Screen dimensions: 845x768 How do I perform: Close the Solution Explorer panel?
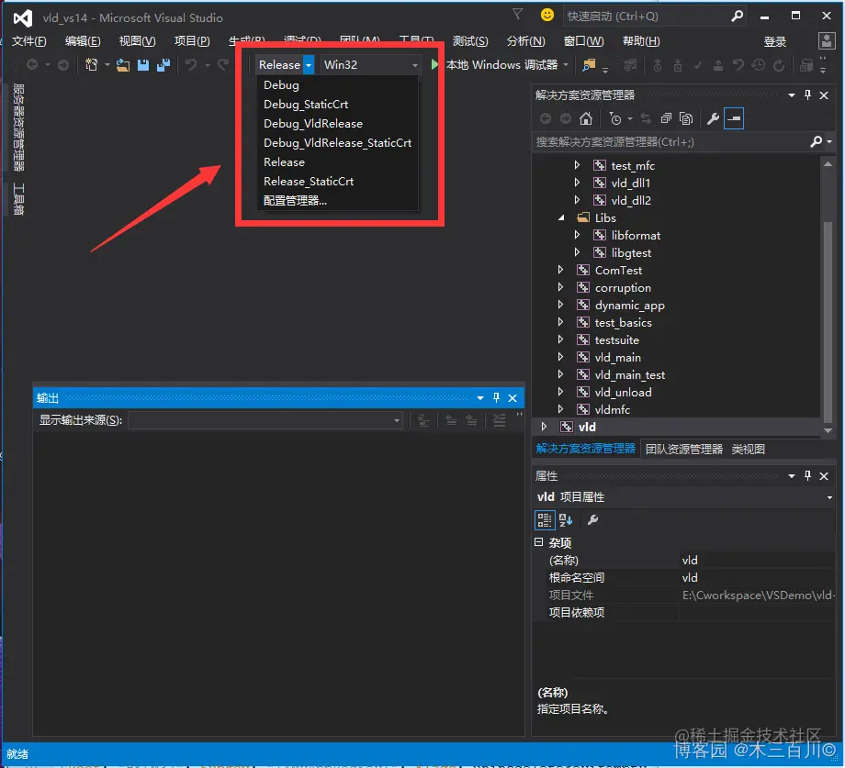(824, 95)
